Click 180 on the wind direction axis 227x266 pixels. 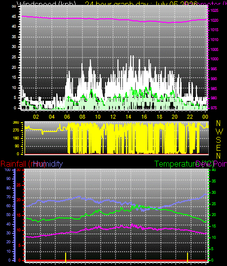click(16, 138)
